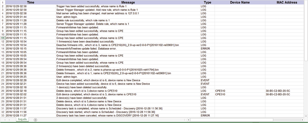308x123 pixels.
Task: Click the EVENT type cell in row 27
Action: pos(207,95)
